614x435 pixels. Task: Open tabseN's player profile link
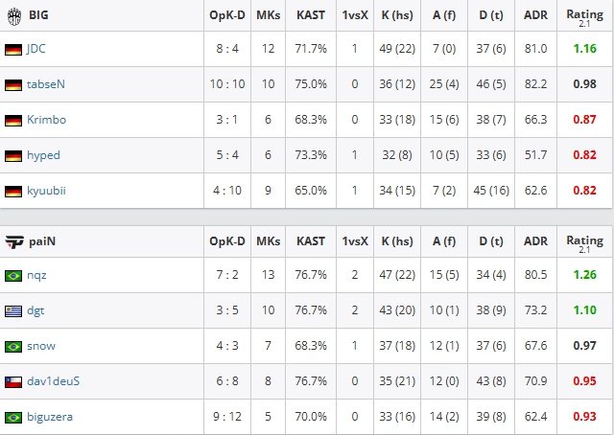46,84
